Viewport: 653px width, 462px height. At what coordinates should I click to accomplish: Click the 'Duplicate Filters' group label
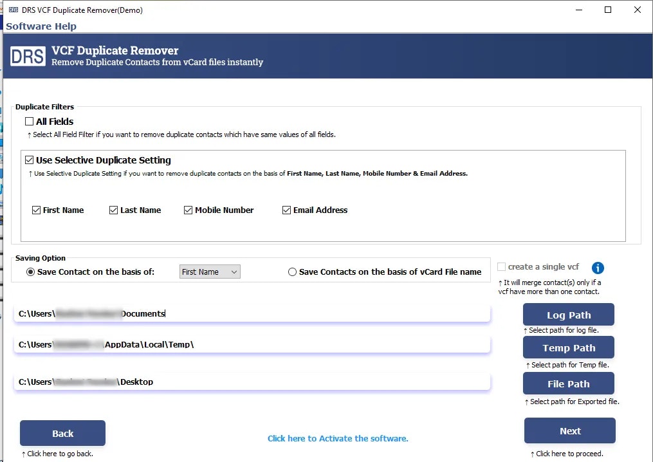(x=44, y=107)
